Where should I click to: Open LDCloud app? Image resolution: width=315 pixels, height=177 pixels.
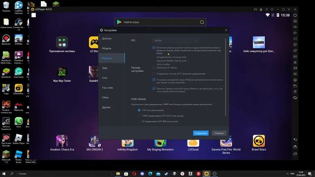[x=193, y=145]
